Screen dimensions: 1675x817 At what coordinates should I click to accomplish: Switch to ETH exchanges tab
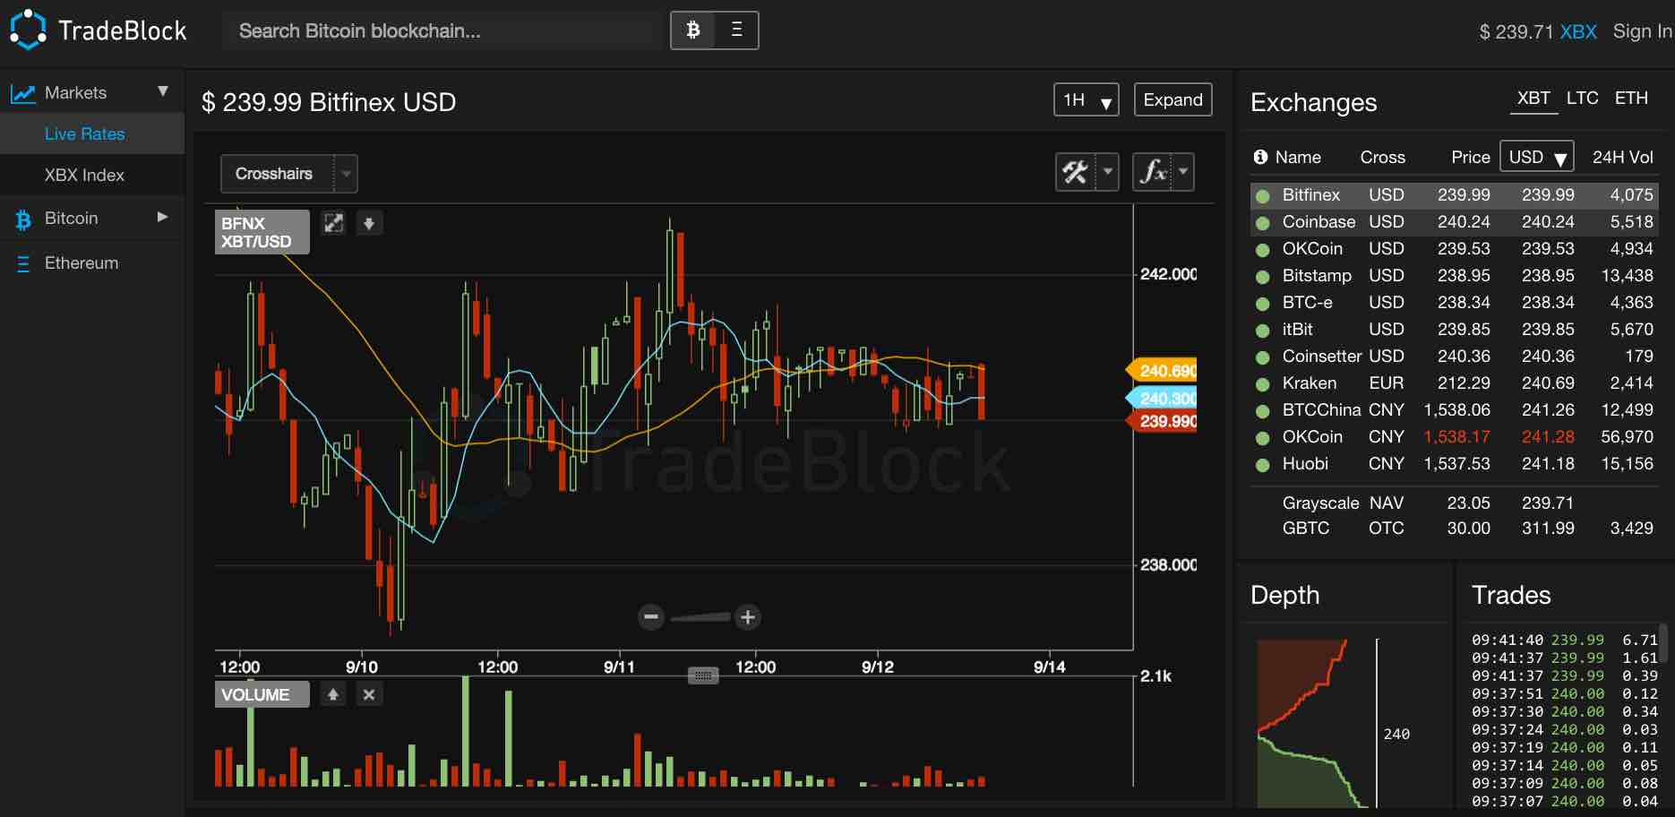pyautogui.click(x=1631, y=99)
